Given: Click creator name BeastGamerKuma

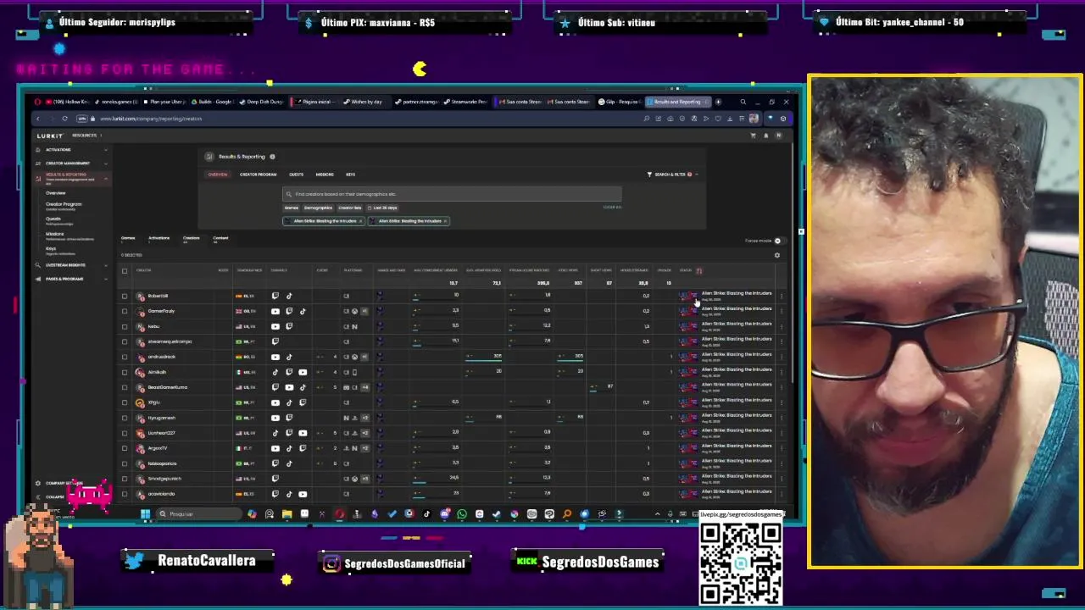Looking at the screenshot, I should point(168,387).
